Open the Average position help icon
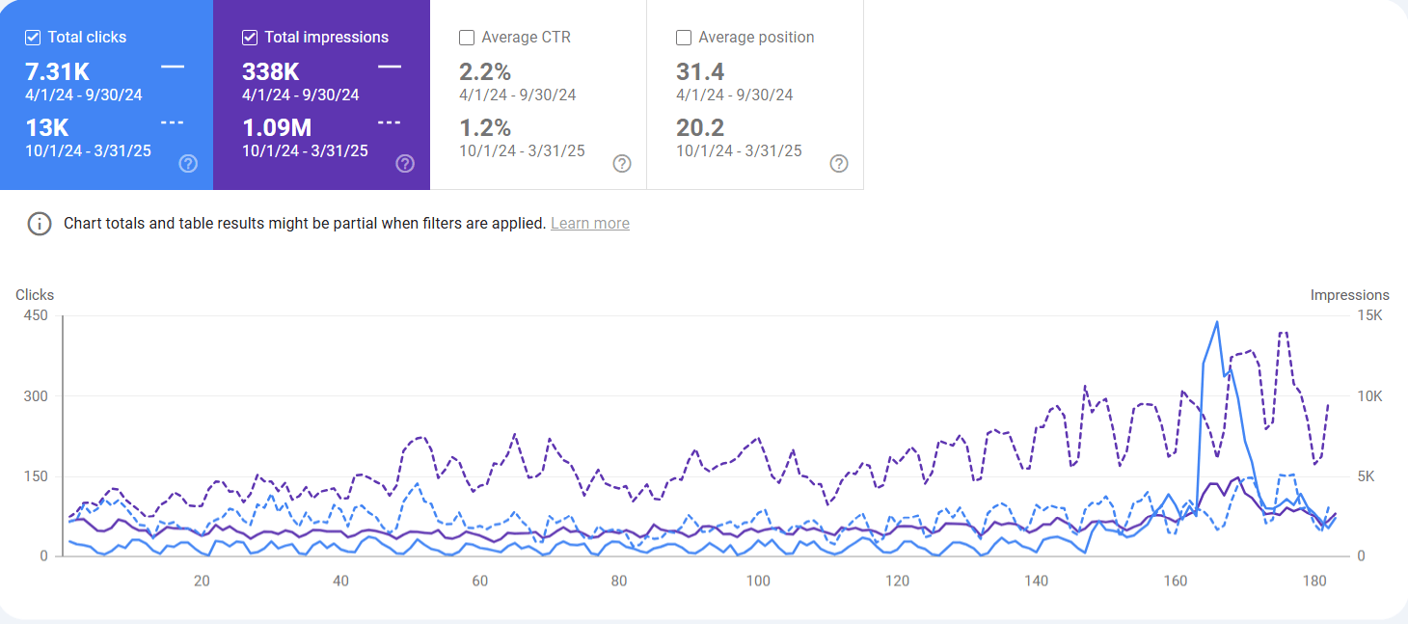 [839, 163]
